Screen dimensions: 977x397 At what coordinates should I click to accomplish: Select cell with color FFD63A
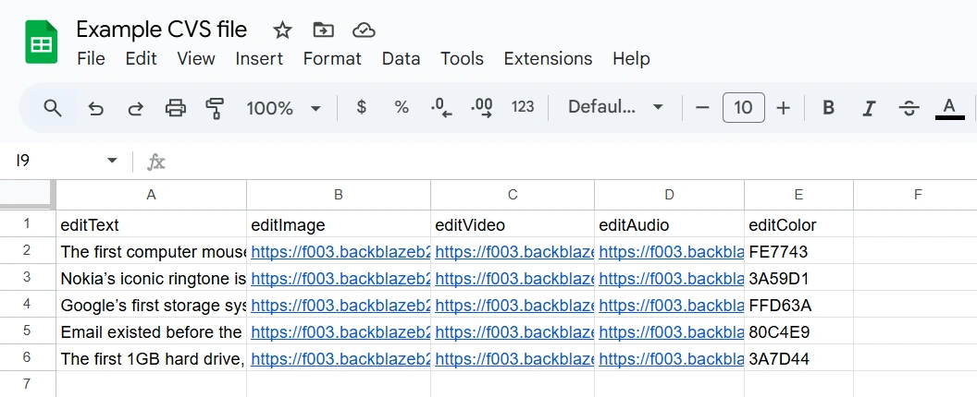pyautogui.click(x=798, y=305)
